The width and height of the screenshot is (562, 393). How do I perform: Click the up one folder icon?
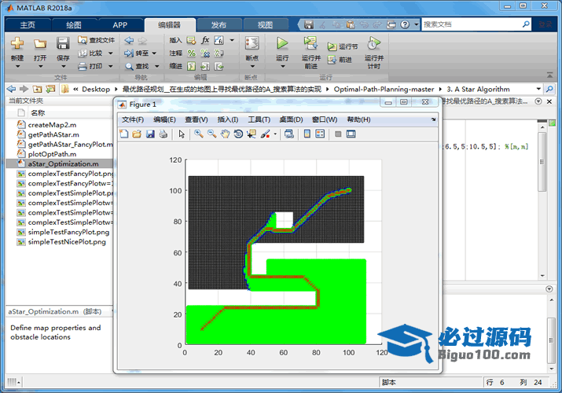37,89
